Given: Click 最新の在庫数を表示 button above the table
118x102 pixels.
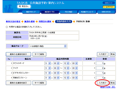Looking at the screenshot, I should pos(19,54).
